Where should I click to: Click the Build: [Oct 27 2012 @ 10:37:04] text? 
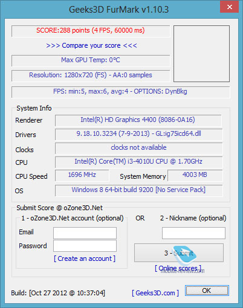(x=58, y=293)
